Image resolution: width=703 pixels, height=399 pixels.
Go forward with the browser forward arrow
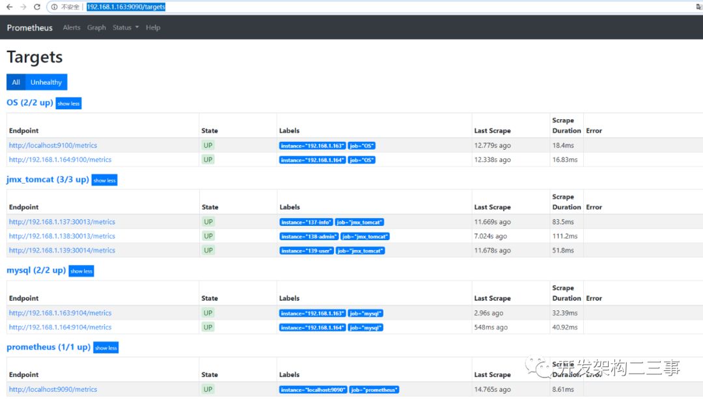click(x=23, y=7)
